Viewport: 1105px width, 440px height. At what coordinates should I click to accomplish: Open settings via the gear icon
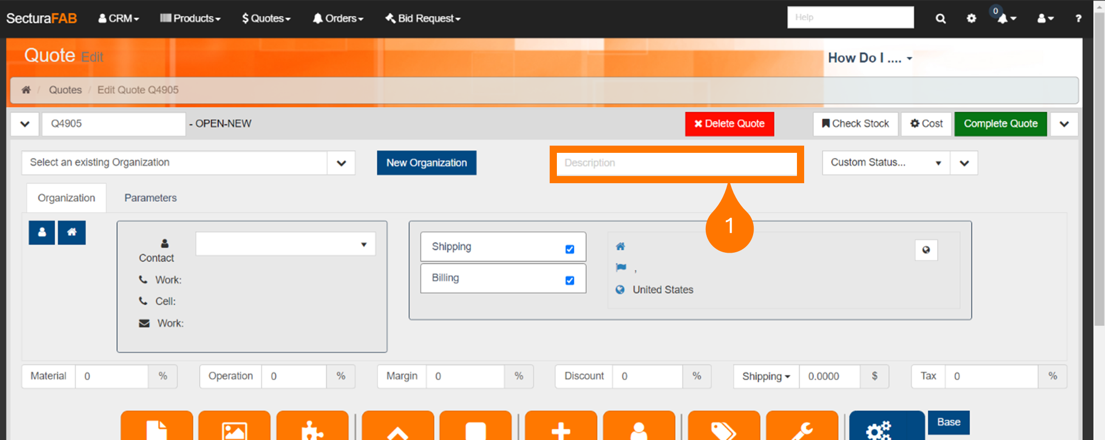click(971, 19)
